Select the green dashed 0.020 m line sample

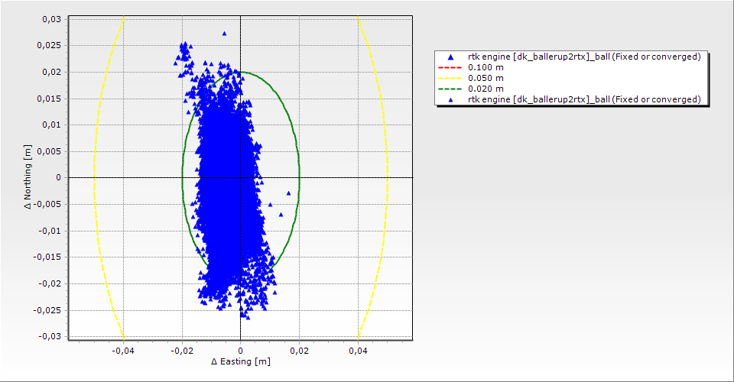[450, 89]
